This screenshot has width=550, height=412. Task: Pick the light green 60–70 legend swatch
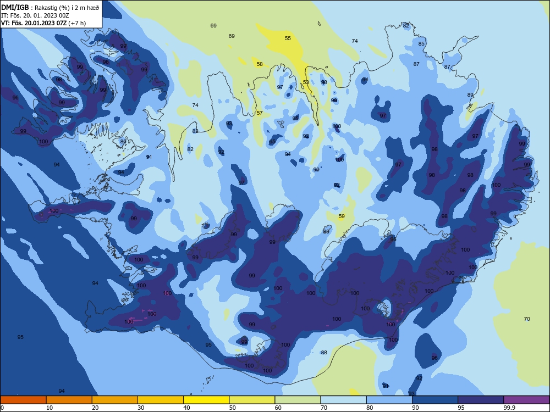(298, 400)
